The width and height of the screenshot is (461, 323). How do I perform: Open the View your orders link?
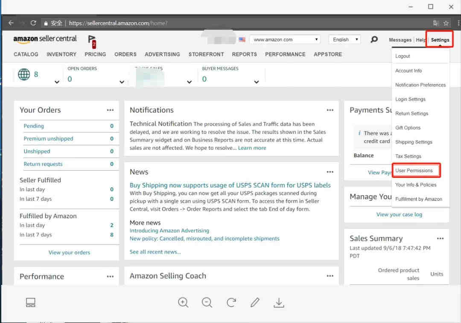point(69,253)
